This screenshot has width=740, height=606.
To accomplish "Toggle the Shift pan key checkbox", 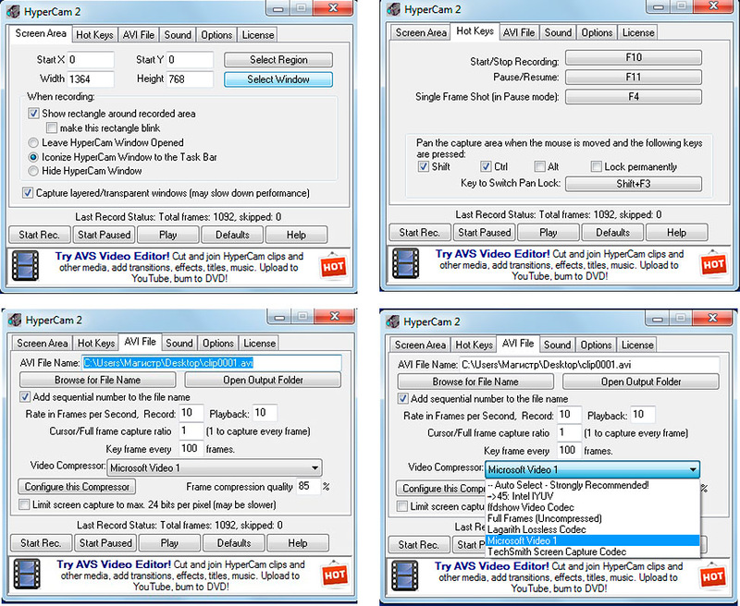I will tap(423, 166).
